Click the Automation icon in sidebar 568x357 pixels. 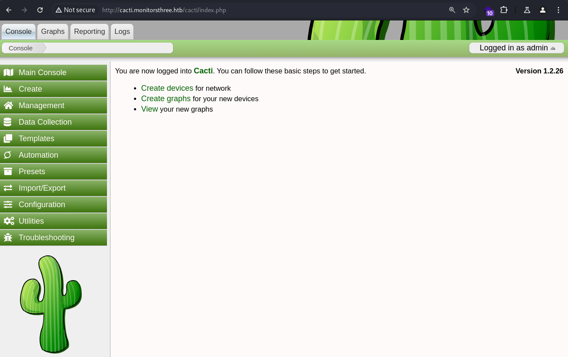(7, 155)
